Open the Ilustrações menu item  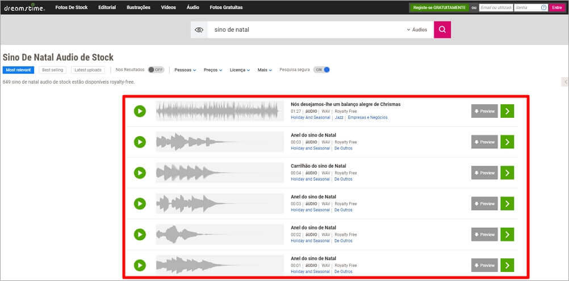point(138,7)
